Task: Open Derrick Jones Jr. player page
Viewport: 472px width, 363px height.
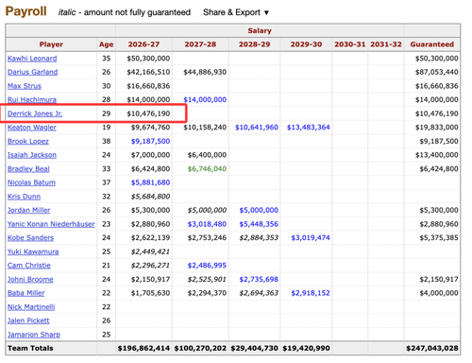Action: pyautogui.click(x=35, y=113)
